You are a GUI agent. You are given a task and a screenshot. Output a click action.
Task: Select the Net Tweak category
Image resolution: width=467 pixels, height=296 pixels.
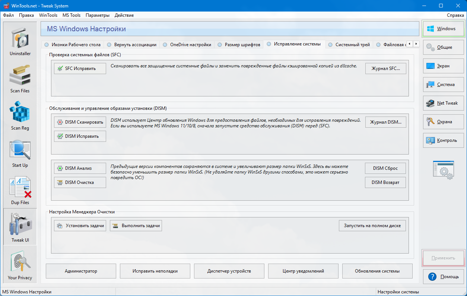coord(443,103)
